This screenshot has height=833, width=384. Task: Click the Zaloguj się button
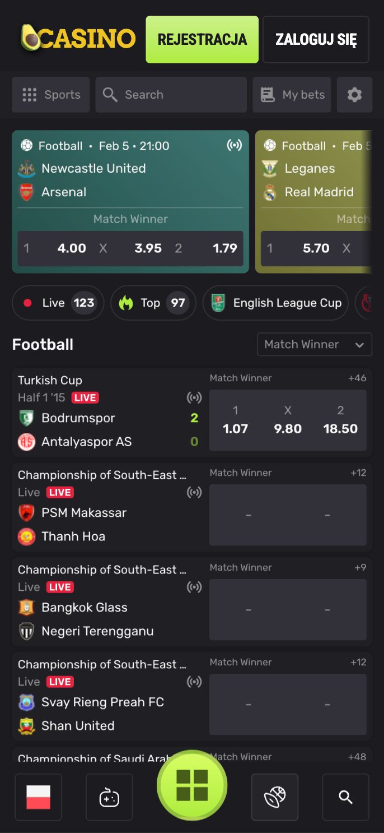coord(316,39)
